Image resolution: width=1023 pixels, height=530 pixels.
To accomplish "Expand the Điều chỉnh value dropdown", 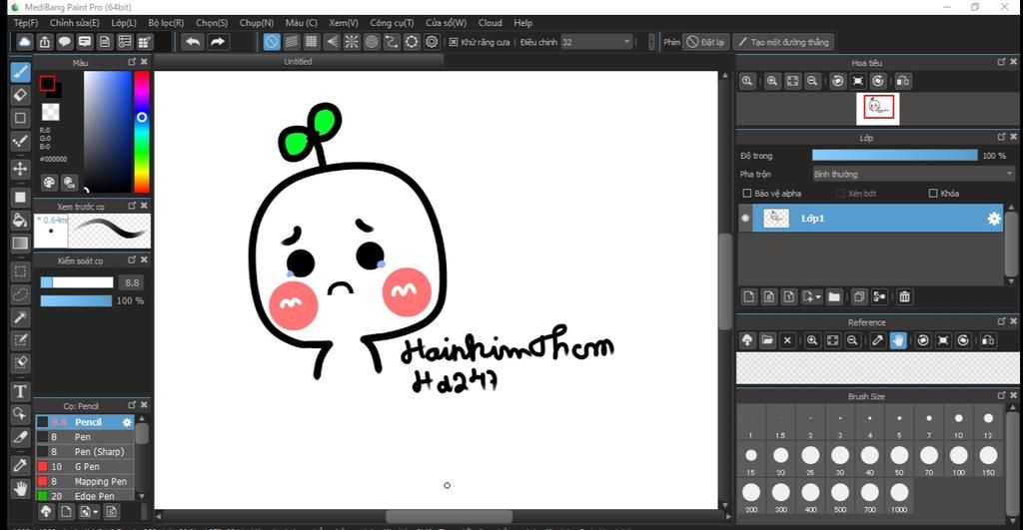I will pyautogui.click(x=626, y=42).
